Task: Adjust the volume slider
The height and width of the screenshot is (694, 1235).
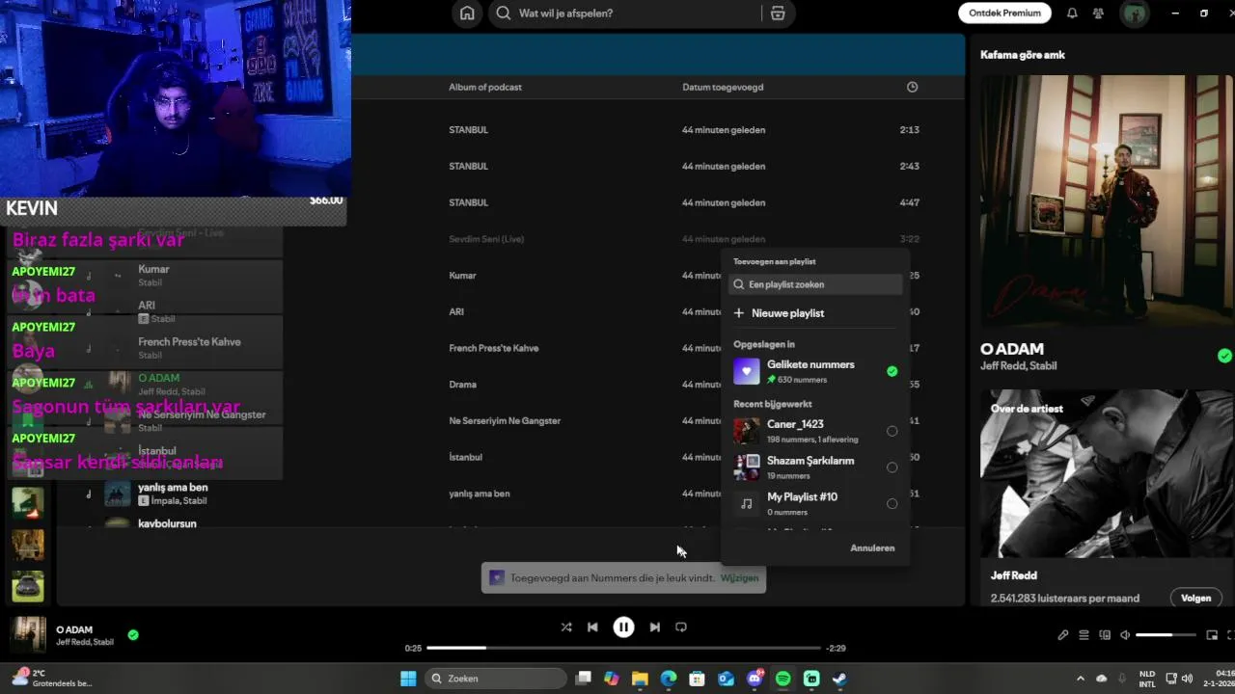Action: [x=1165, y=635]
